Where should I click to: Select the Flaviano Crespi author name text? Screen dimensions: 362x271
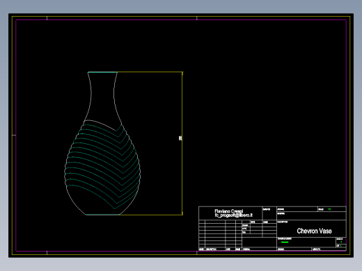tap(229, 211)
